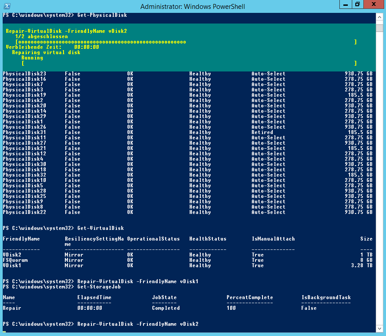
Task: Click the Get-VirtualDisk command text
Action: click(x=100, y=228)
